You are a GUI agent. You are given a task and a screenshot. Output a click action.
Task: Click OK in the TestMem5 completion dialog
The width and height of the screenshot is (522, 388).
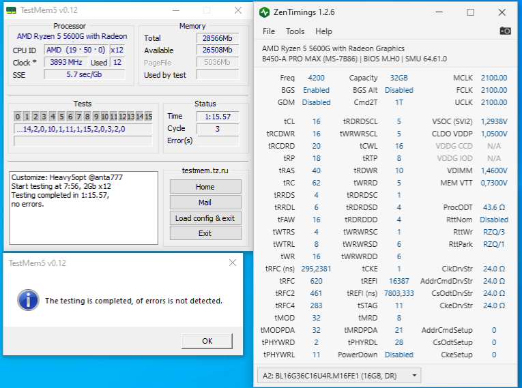tap(207, 341)
